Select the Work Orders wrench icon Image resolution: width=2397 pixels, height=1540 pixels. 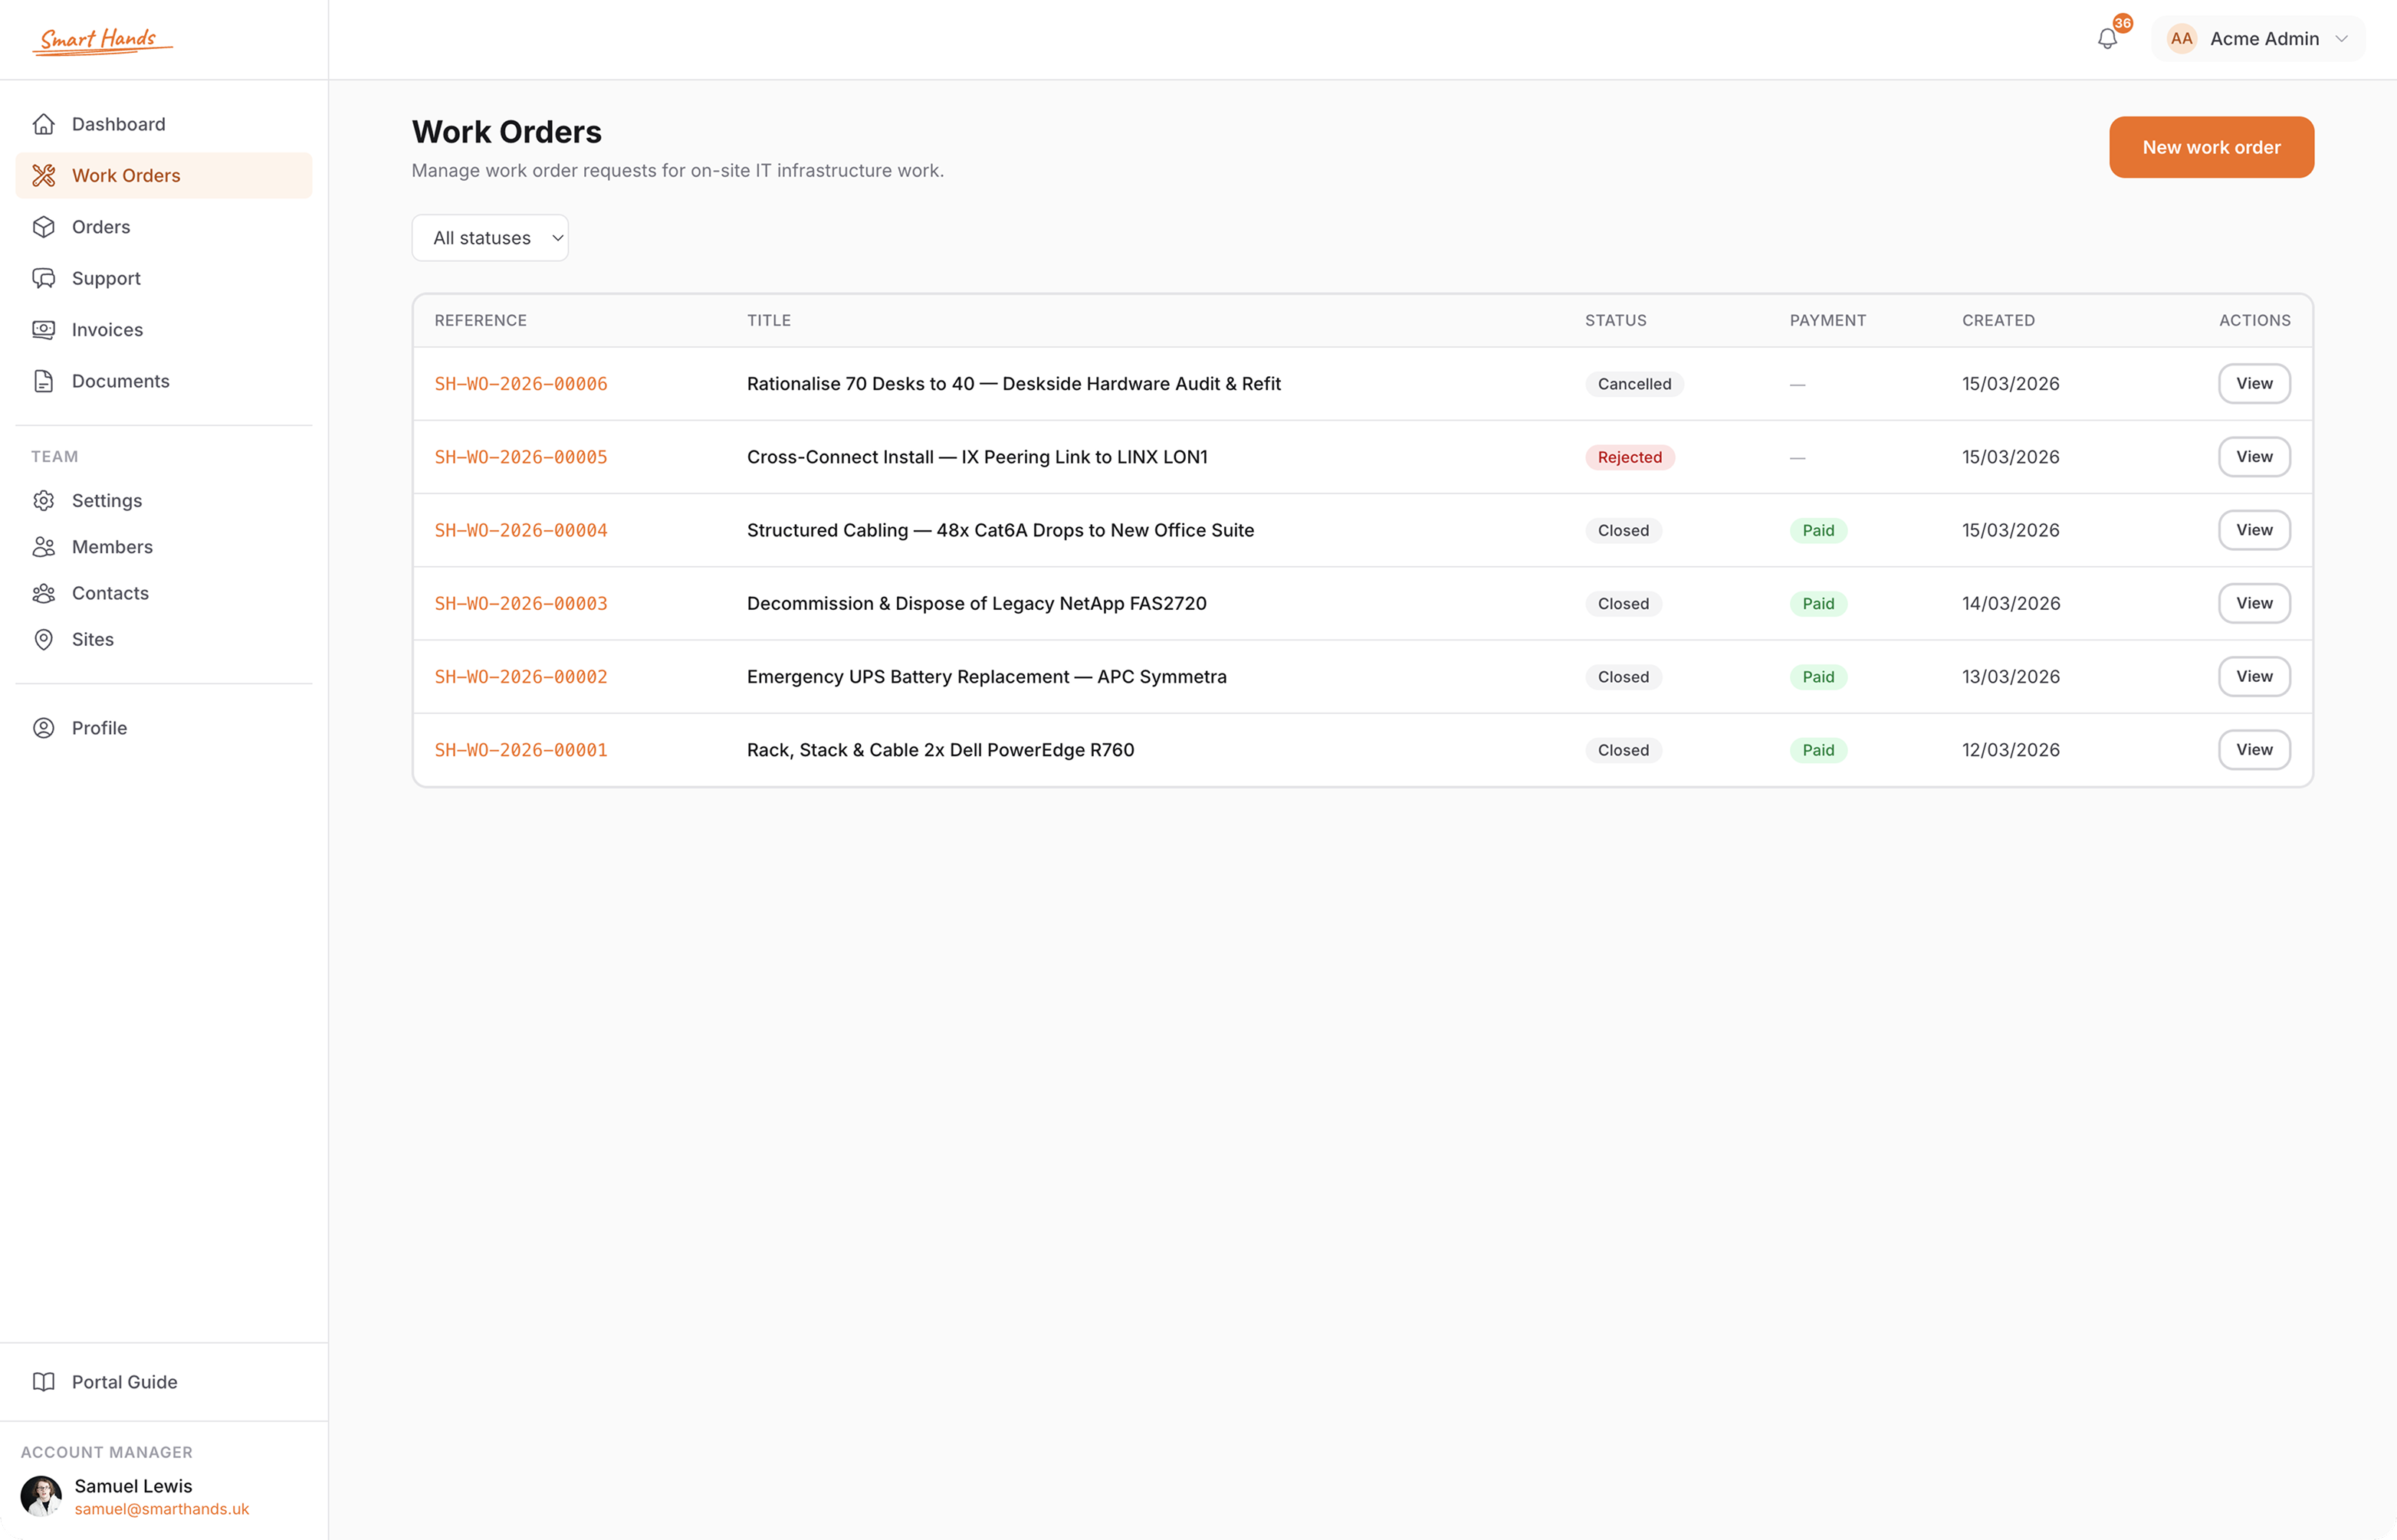[x=44, y=175]
